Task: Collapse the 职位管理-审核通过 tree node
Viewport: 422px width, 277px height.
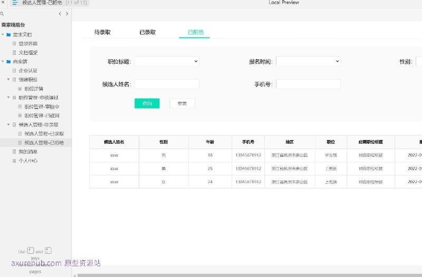Action: [8, 97]
